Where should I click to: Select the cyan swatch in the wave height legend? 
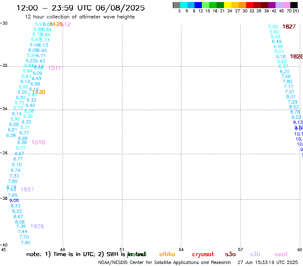tap(184, 5)
